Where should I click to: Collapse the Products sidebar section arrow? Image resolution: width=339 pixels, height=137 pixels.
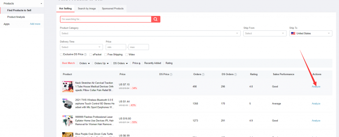pos(41,3)
